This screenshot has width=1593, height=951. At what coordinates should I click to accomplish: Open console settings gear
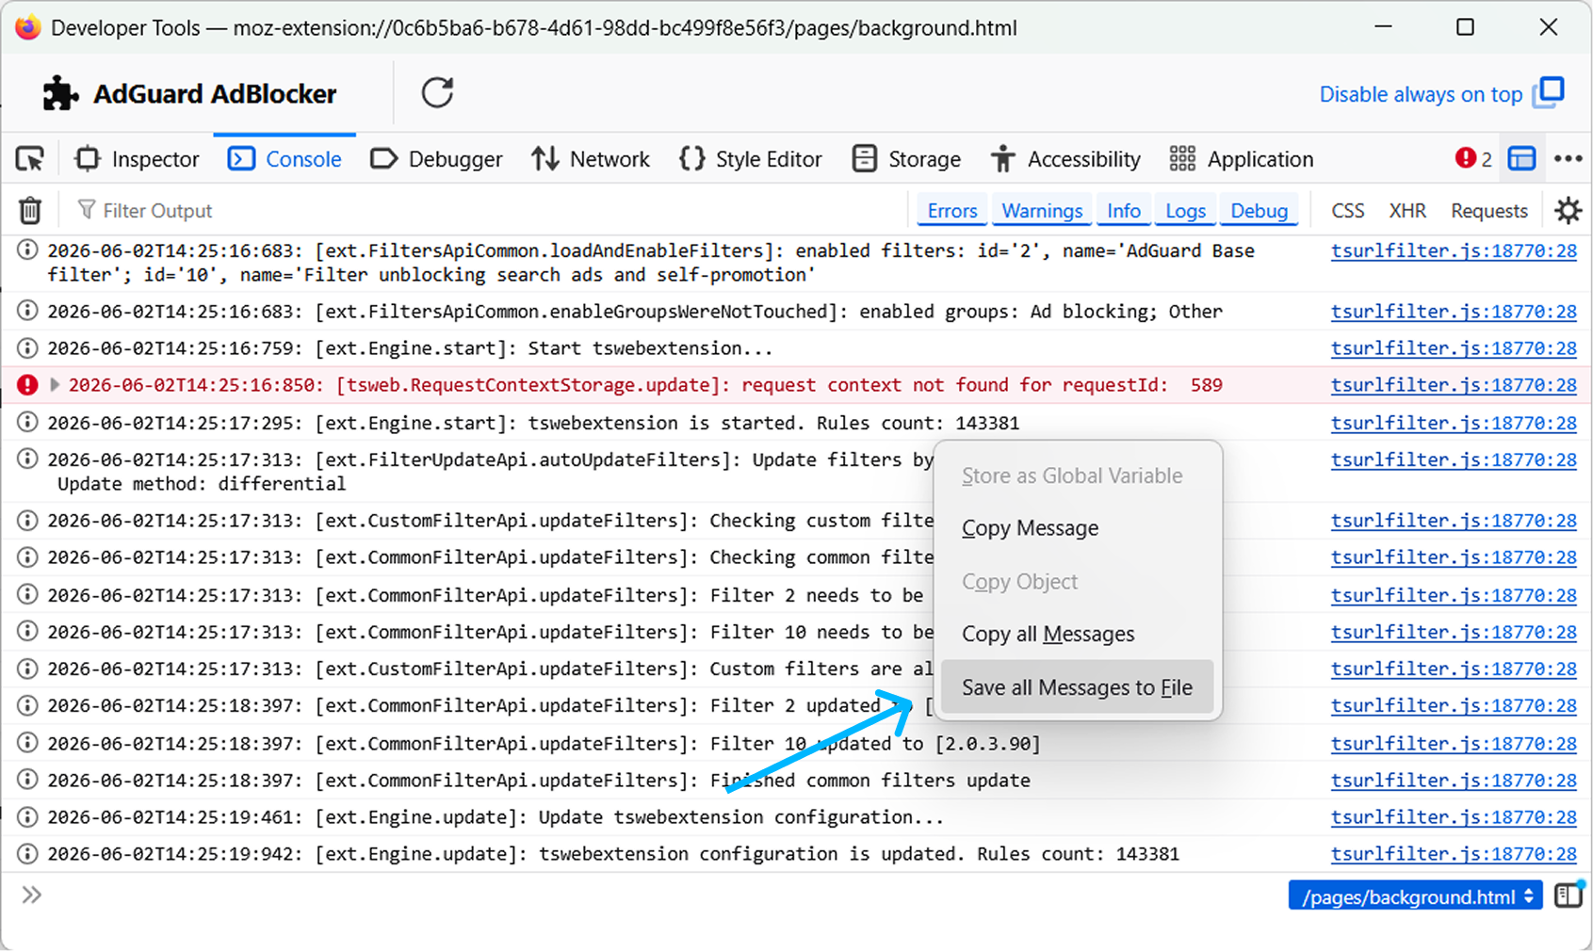point(1568,210)
